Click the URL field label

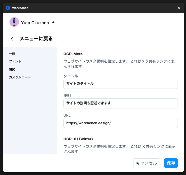(67, 115)
